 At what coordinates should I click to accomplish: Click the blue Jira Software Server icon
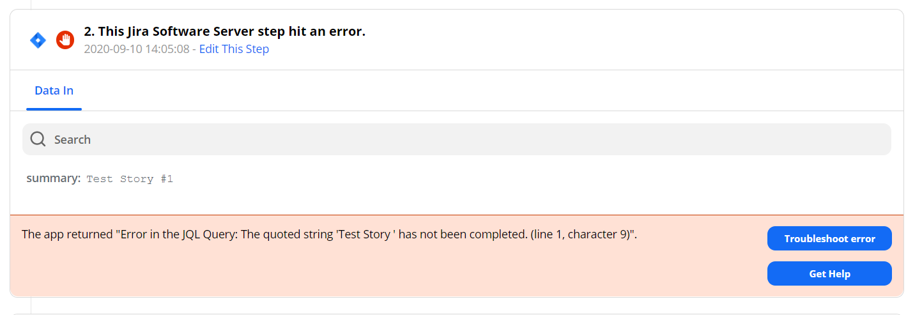(38, 40)
